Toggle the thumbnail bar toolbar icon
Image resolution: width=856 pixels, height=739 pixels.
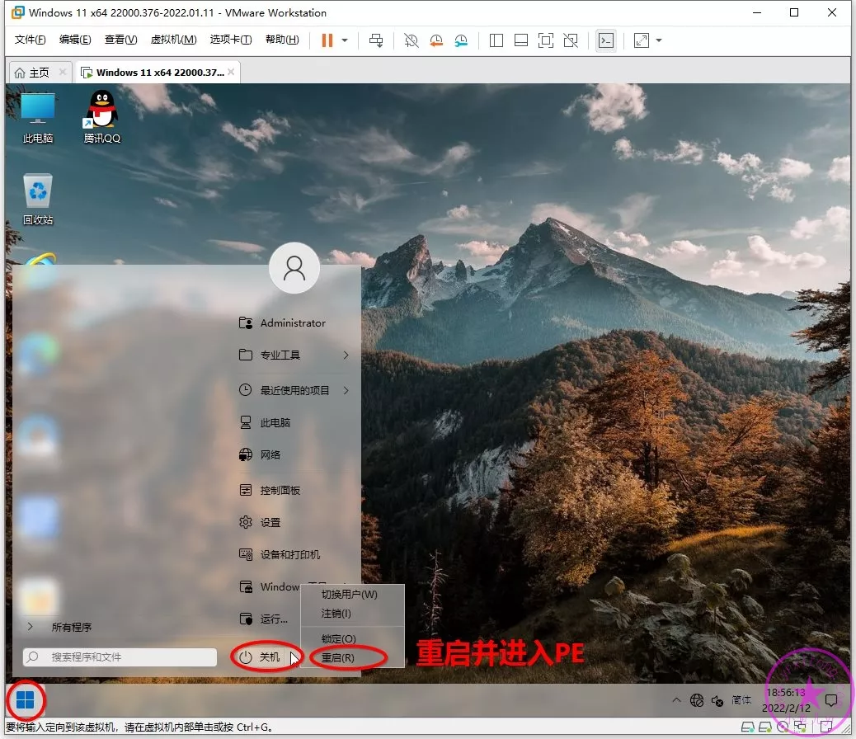pos(520,40)
